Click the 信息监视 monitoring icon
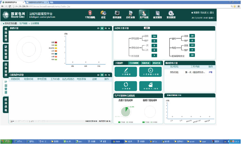 pyautogui.click(x=117, y=14)
